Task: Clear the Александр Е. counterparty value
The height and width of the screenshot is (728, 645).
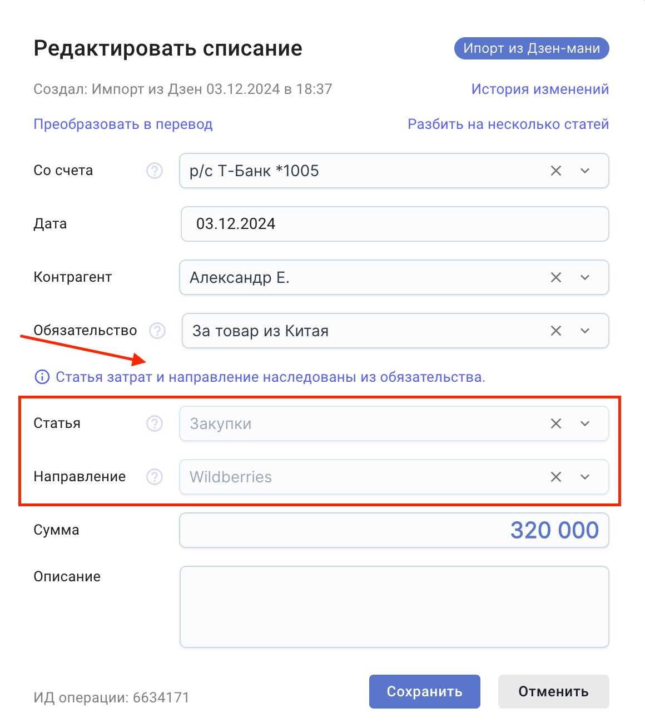Action: tap(556, 277)
